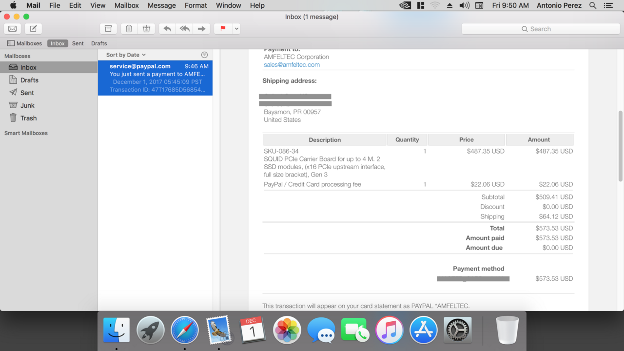
Task: Open Drafts mailbox in sidebar
Action: (x=49, y=80)
